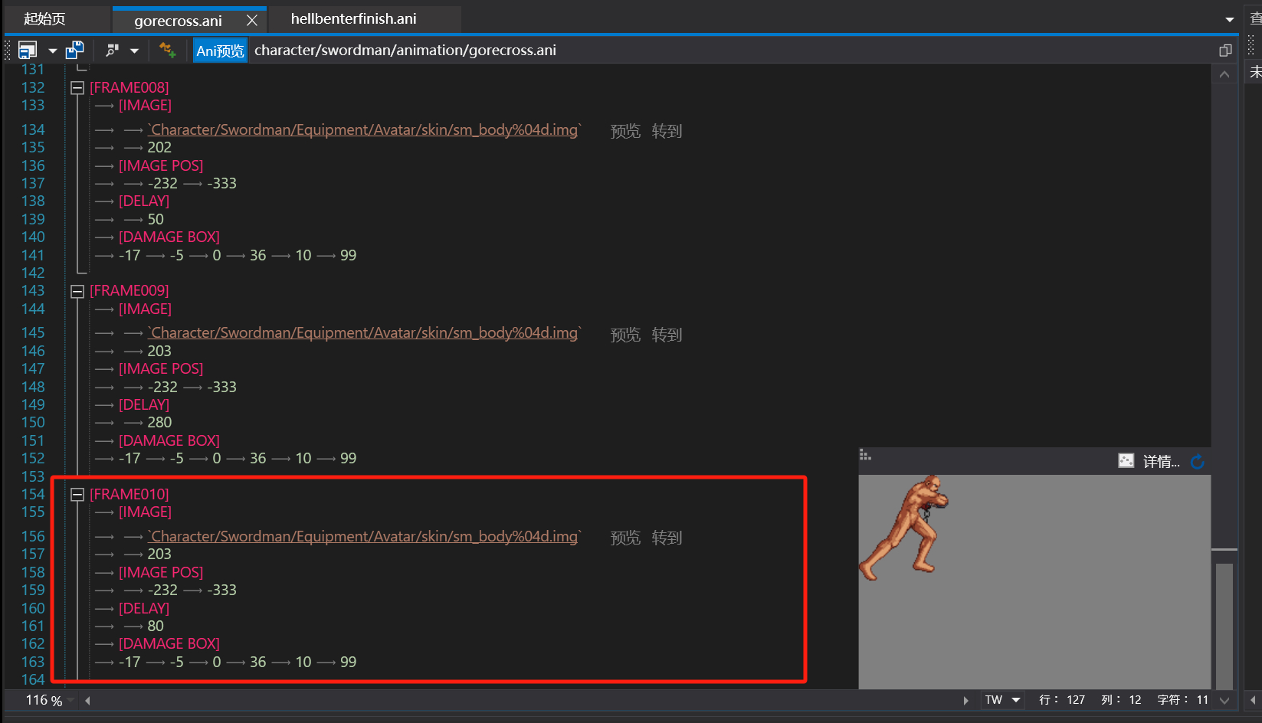This screenshot has width=1262, height=723.
Task: Open the TW encoding dropdown
Action: (x=1016, y=700)
